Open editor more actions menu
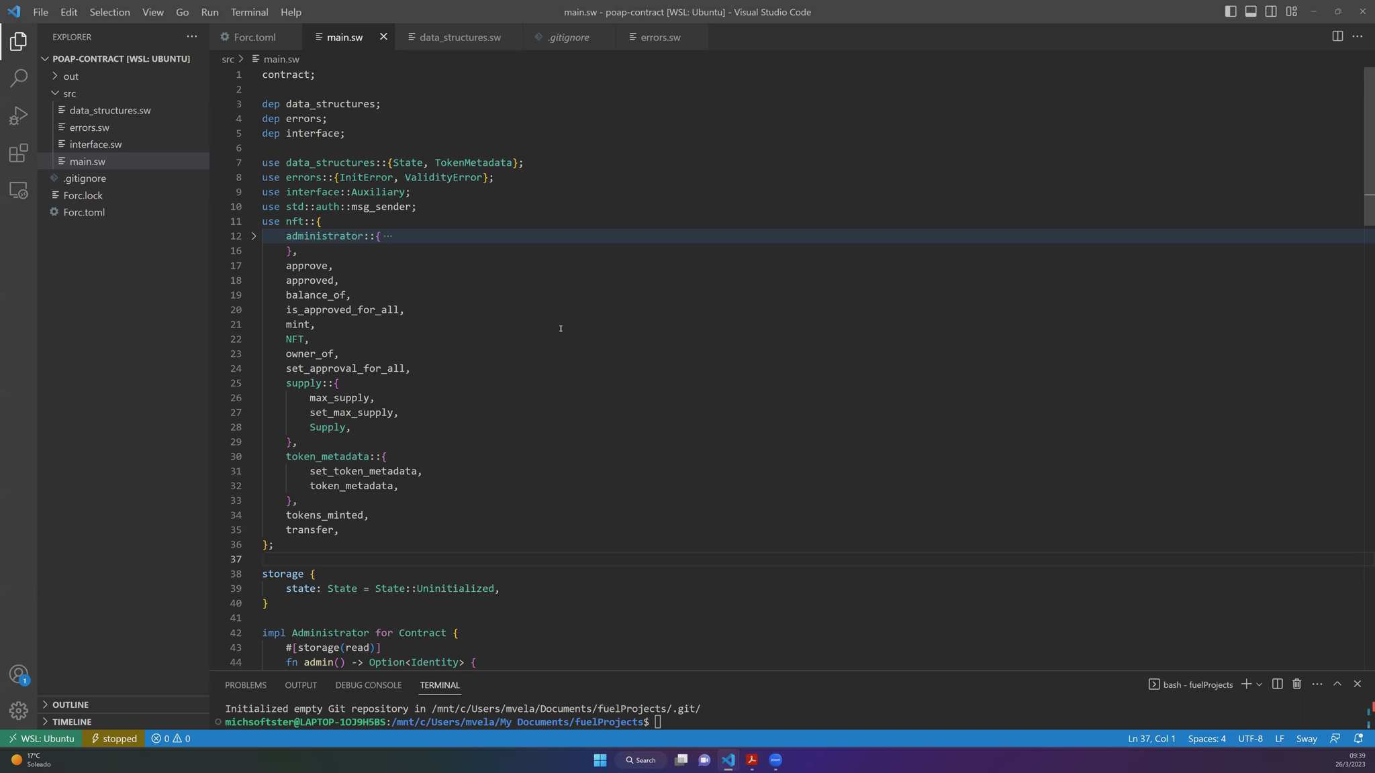 tap(1357, 36)
